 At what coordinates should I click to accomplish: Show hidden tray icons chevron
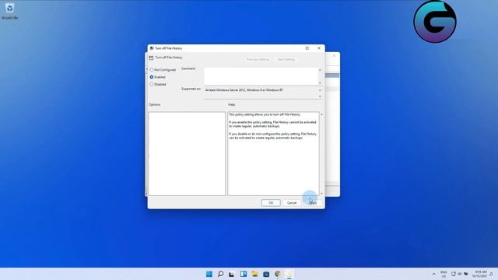(x=433, y=274)
